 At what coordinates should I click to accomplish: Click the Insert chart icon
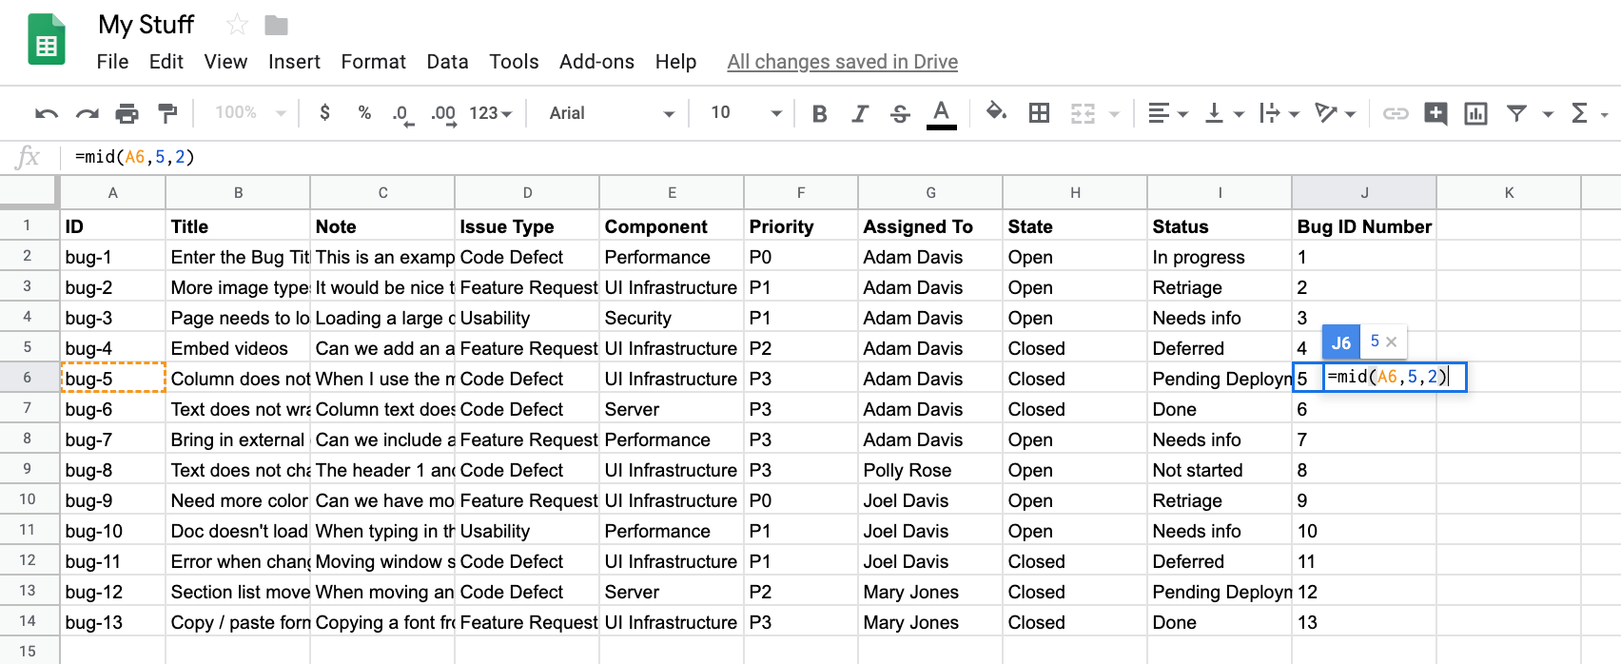[x=1475, y=113]
